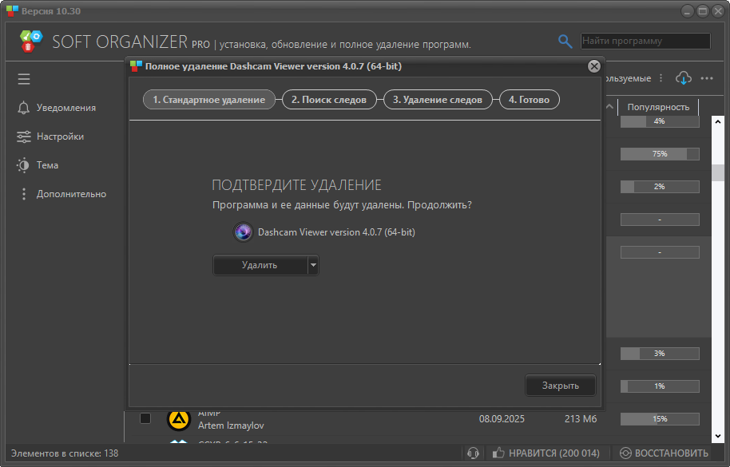This screenshot has height=467, width=730.
Task: Click the headset support icon in status bar
Action: coord(473,453)
